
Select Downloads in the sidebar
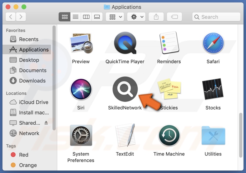point(32,81)
